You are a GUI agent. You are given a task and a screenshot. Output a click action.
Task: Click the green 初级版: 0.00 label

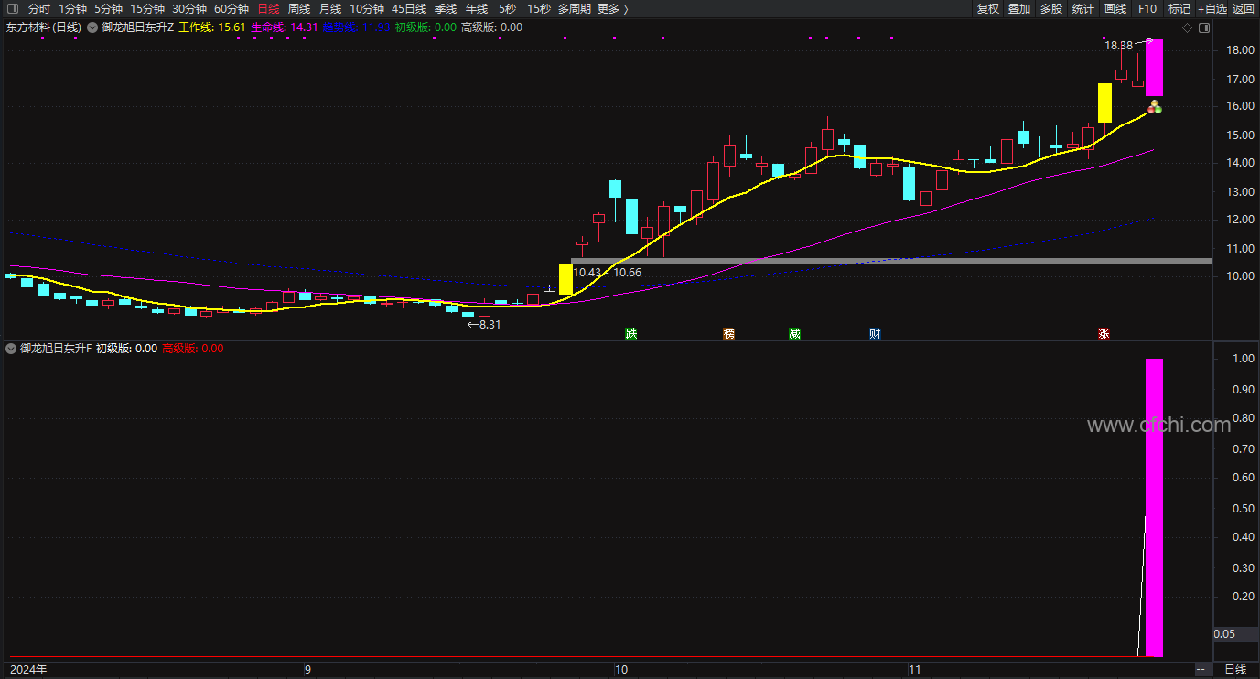coord(425,27)
